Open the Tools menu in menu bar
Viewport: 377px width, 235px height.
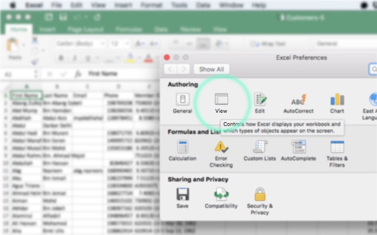coord(179,5)
